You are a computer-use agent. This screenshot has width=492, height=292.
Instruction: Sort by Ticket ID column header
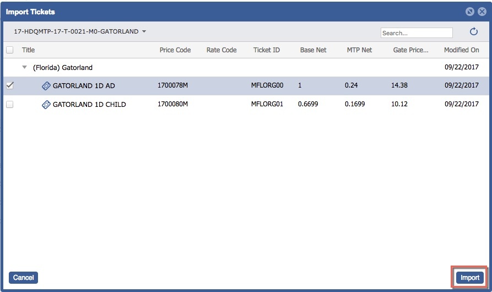coord(266,50)
